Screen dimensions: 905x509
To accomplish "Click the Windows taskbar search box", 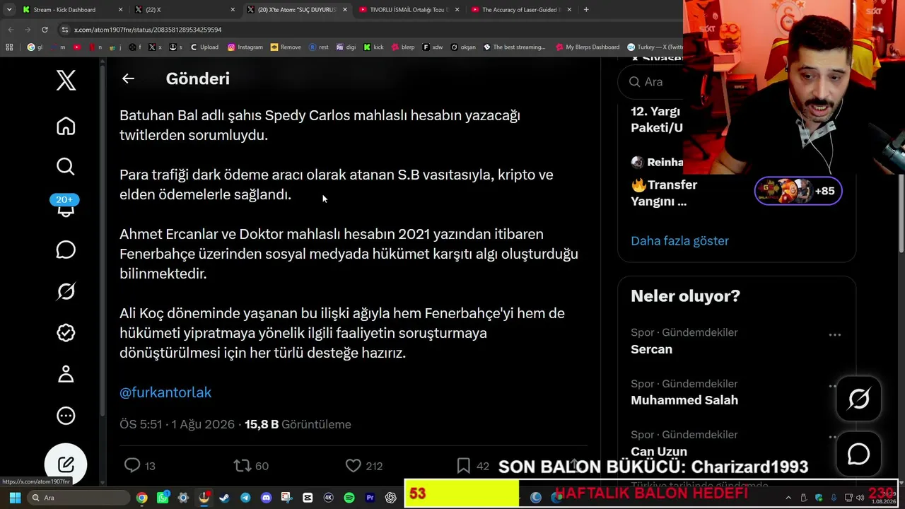I will pyautogui.click(x=79, y=498).
